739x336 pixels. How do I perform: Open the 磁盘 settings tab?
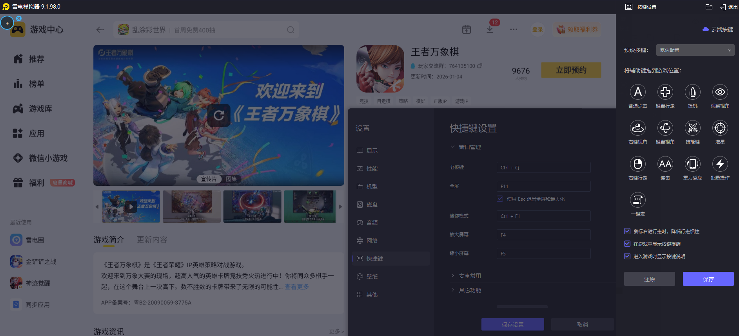coord(391,205)
